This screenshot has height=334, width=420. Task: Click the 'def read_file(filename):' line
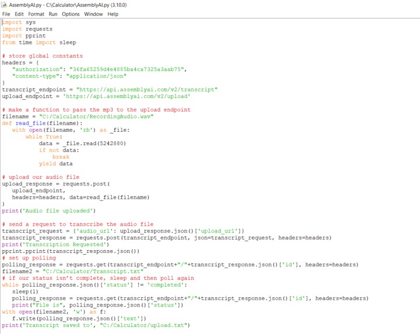pyautogui.click(x=43, y=123)
